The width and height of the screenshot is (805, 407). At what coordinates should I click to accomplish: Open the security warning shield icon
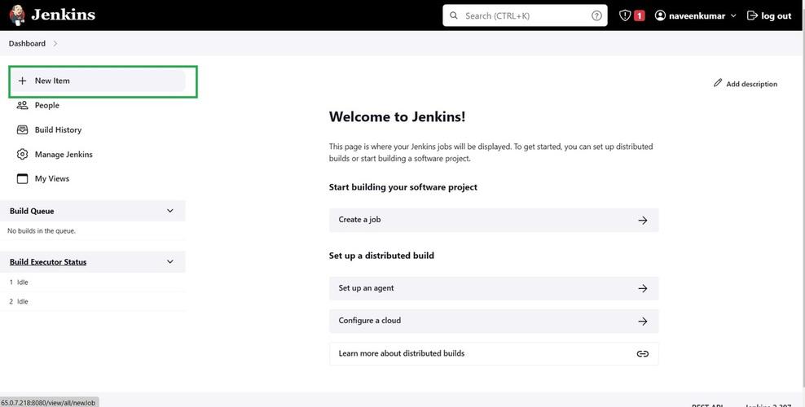coord(626,15)
